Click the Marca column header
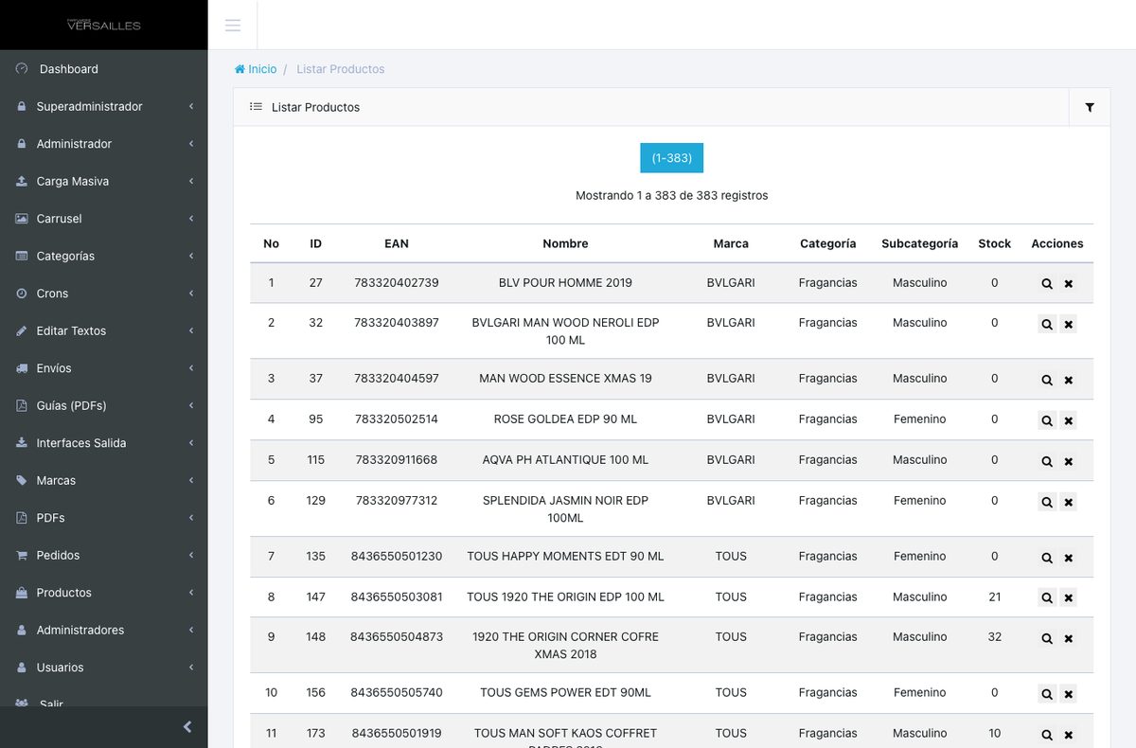 point(731,243)
